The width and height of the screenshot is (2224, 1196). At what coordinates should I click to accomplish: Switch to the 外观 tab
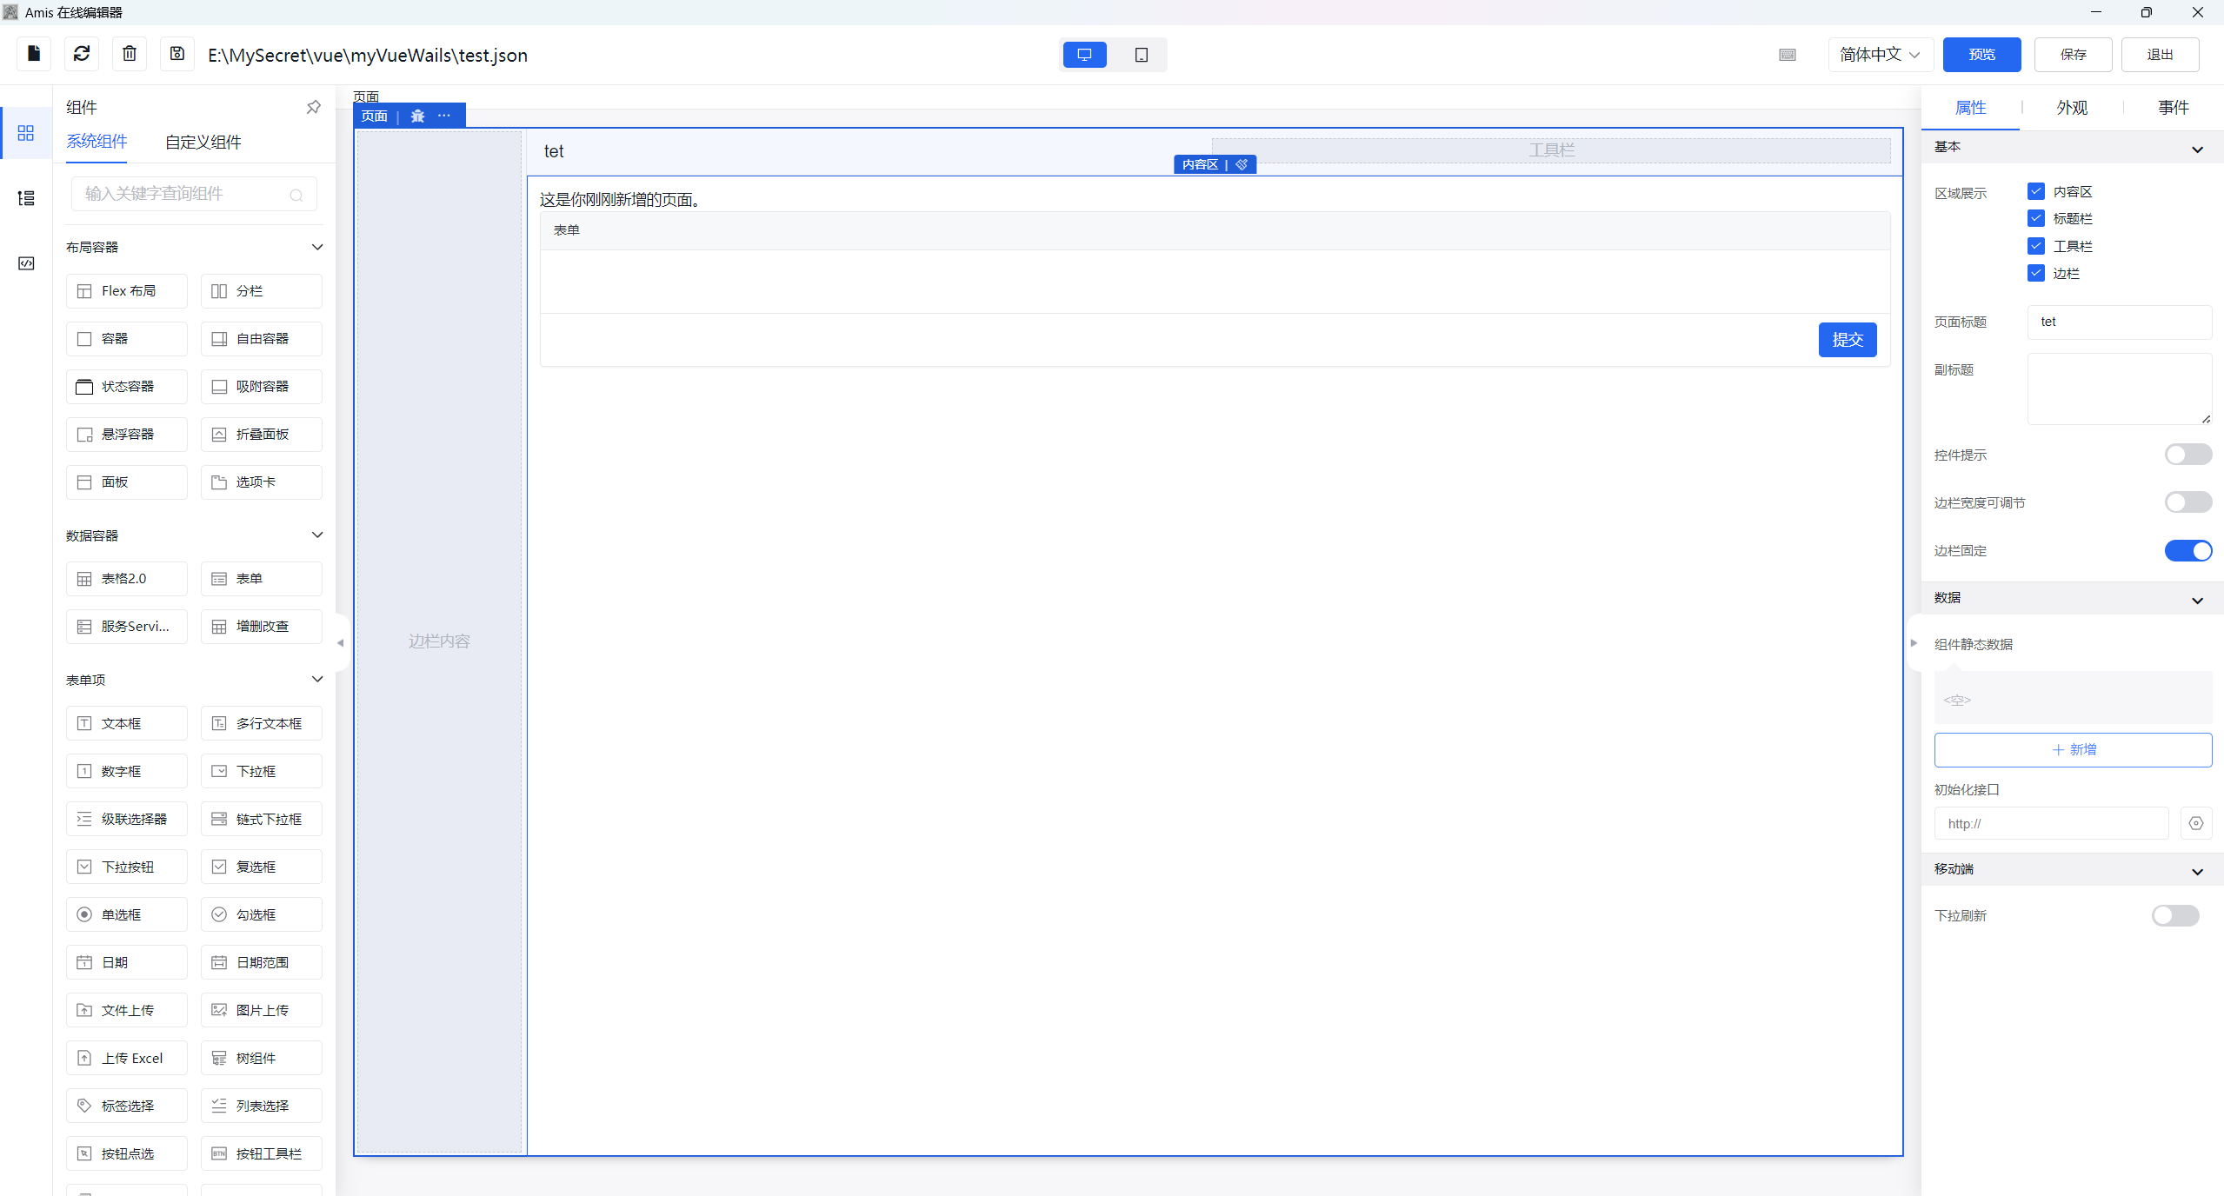tap(2072, 108)
